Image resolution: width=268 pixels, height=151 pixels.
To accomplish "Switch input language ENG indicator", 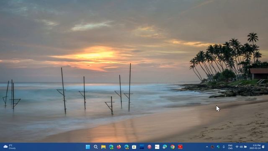I will [x=230, y=147].
